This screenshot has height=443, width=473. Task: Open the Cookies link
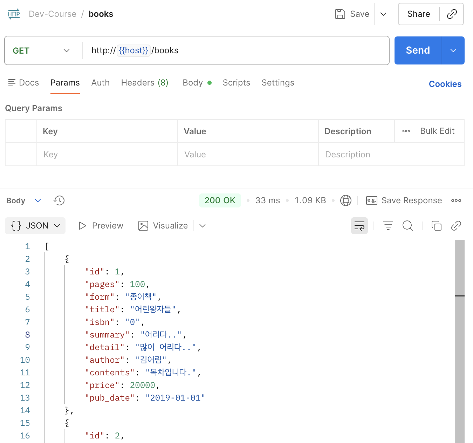[445, 84]
